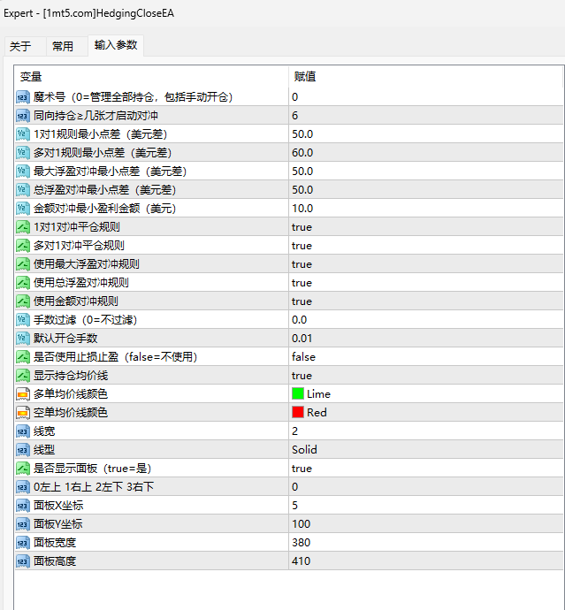
Task: Click the color-type icon beside 多单均价线颜色
Action: point(23,394)
